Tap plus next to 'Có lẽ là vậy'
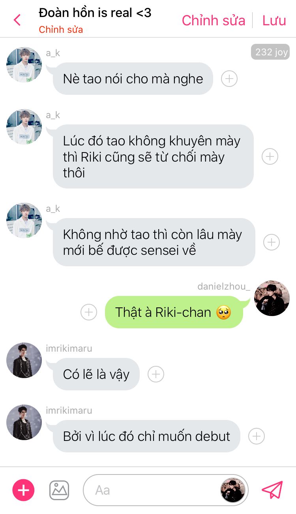The width and height of the screenshot is (296, 514). 156,374
